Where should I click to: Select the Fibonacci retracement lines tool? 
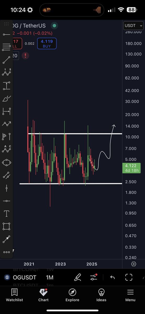(x=6, y=47)
